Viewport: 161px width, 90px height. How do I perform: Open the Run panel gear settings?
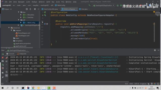(155, 50)
